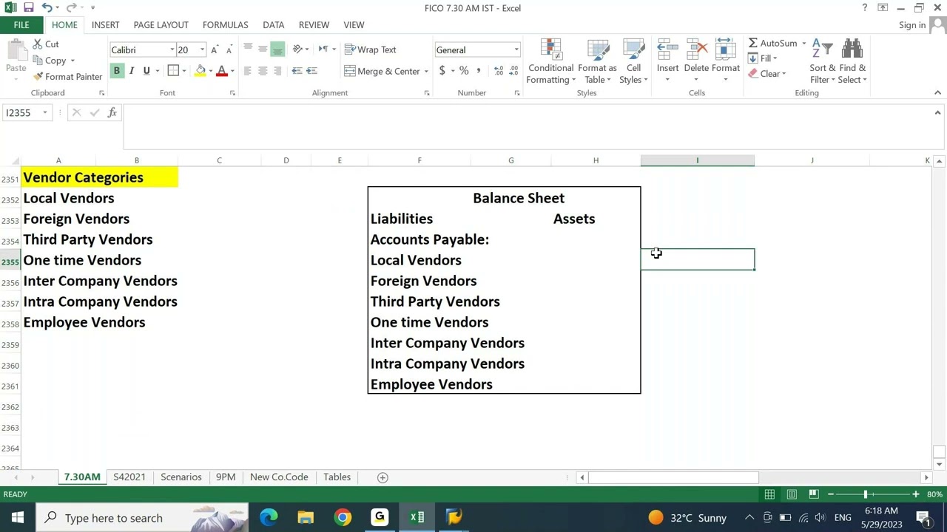Image resolution: width=947 pixels, height=532 pixels.
Task: Click Insert cells icon
Action: [667, 50]
